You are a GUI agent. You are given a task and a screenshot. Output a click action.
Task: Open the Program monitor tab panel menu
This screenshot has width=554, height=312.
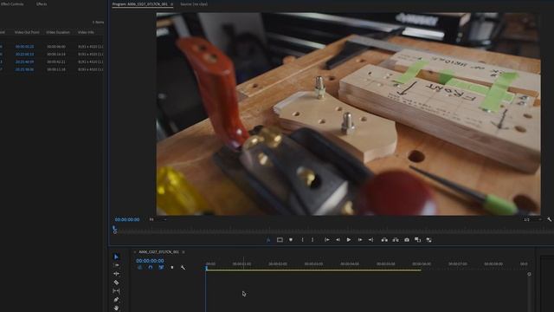pyautogui.click(x=172, y=4)
